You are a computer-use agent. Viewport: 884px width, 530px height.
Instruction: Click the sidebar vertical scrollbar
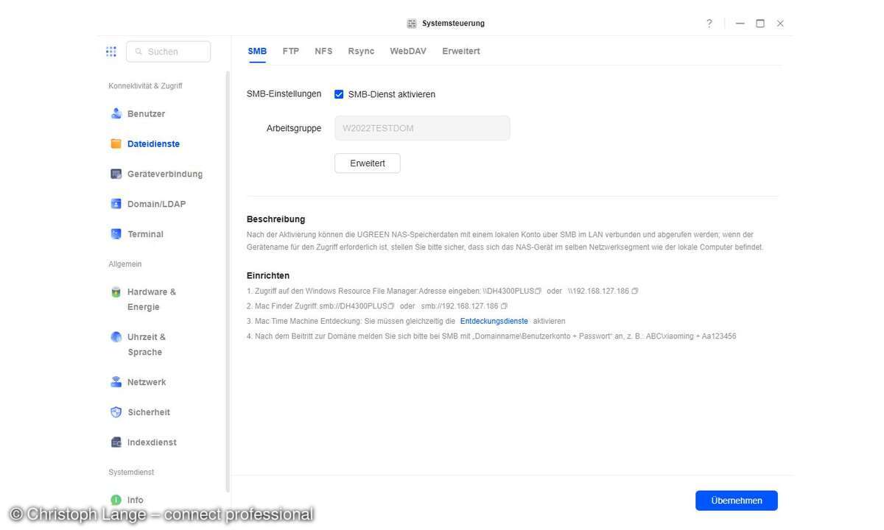(x=228, y=280)
